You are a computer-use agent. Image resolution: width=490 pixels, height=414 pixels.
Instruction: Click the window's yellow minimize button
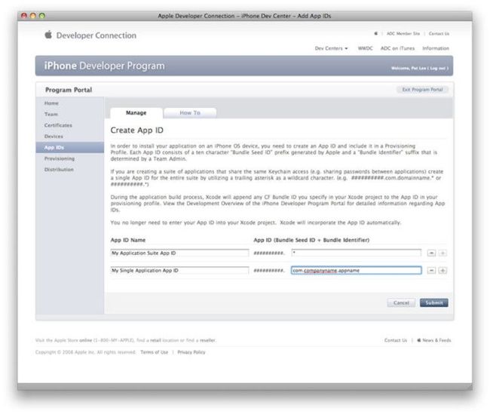[x=33, y=16]
